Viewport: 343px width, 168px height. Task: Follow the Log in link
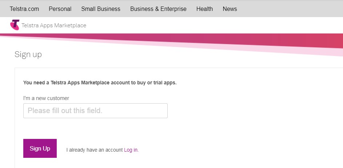click(x=131, y=150)
